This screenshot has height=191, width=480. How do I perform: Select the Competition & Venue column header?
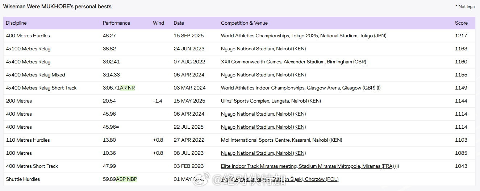(244, 23)
